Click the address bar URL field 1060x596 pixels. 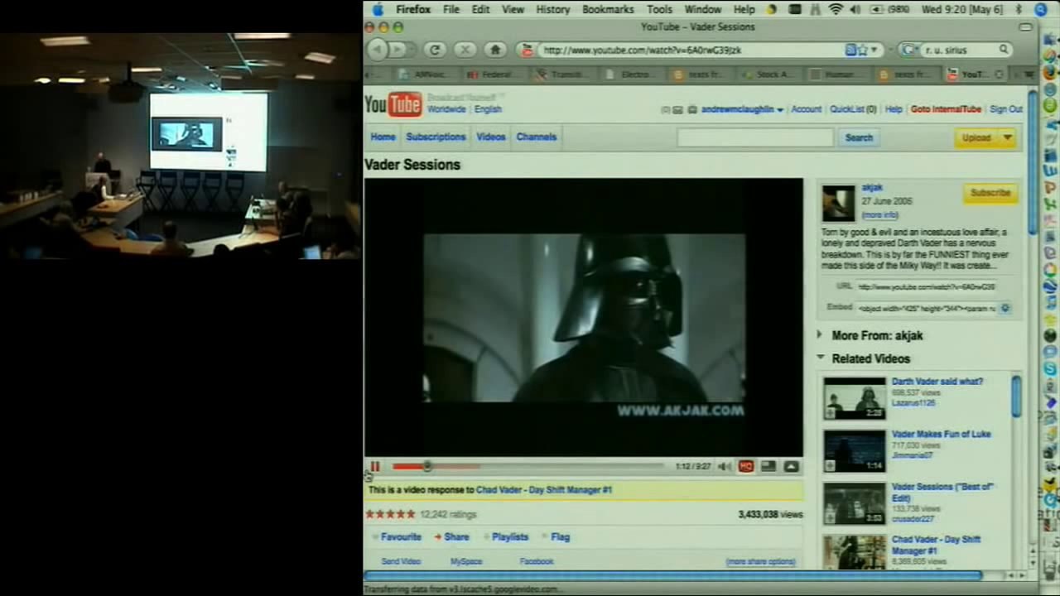coord(691,50)
